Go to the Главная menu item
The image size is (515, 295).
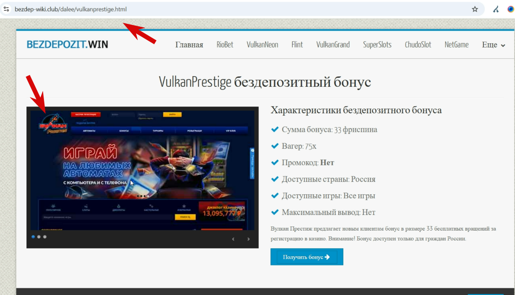(x=189, y=45)
